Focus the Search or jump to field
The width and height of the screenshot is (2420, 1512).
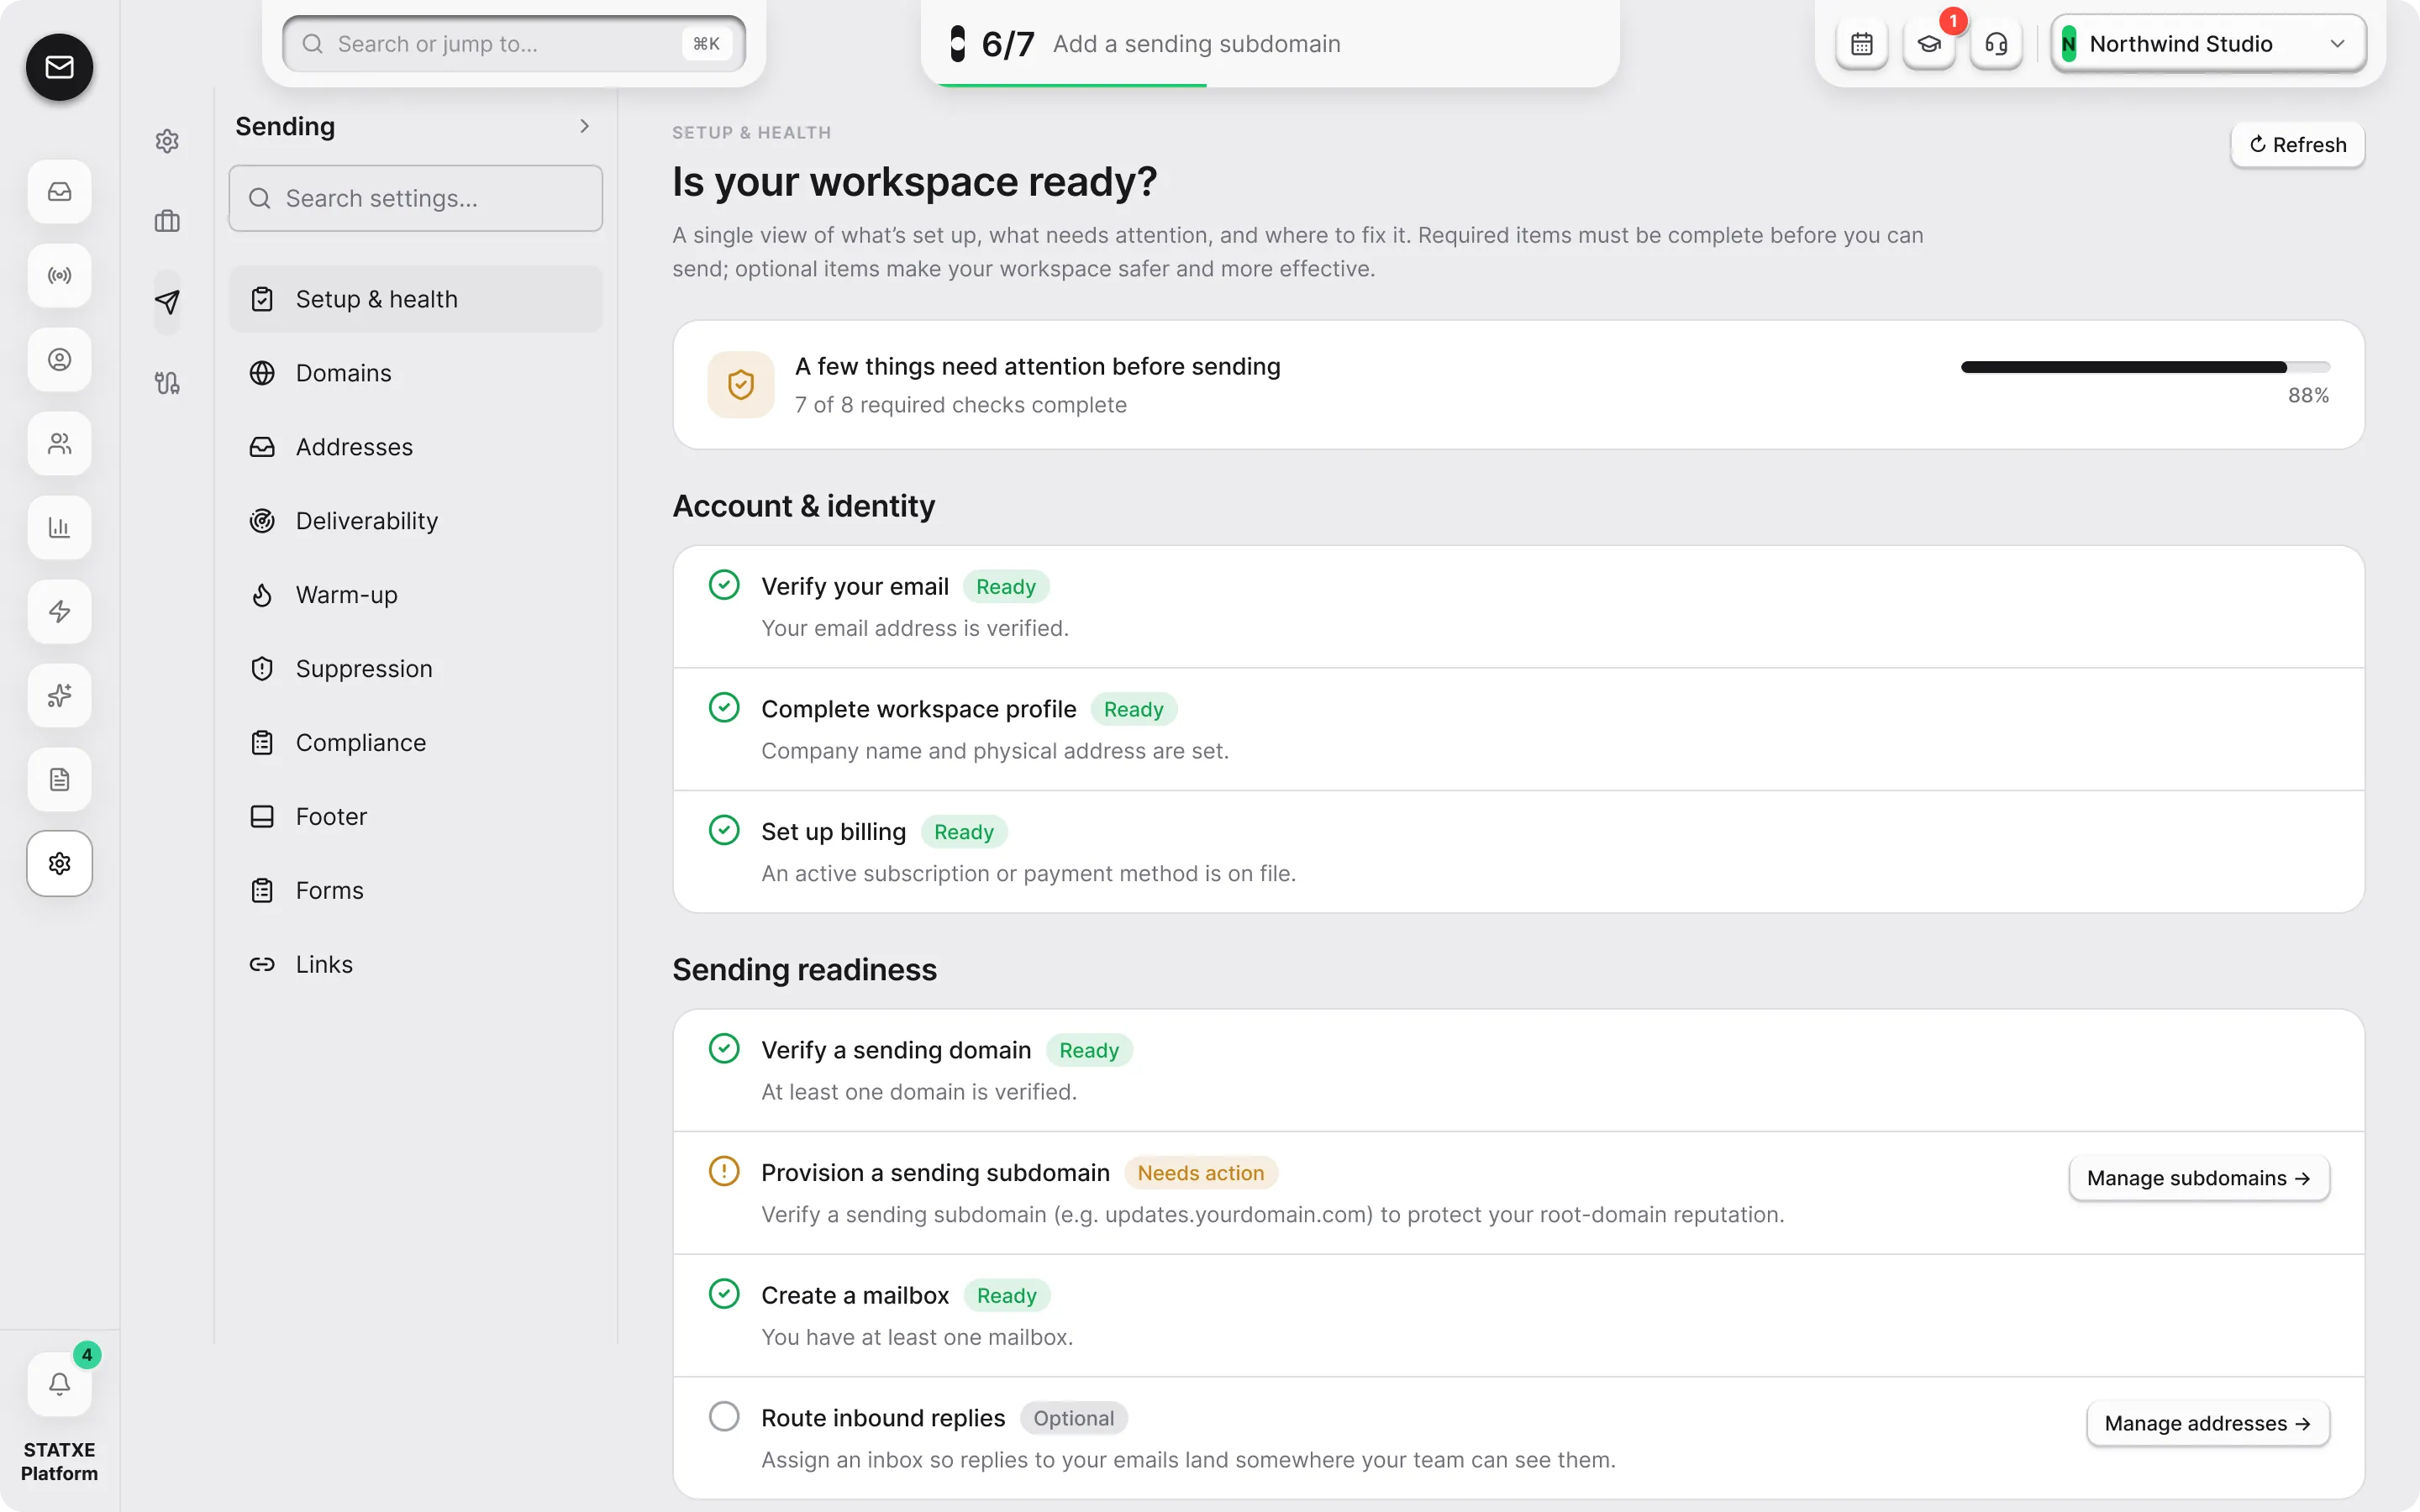point(514,44)
